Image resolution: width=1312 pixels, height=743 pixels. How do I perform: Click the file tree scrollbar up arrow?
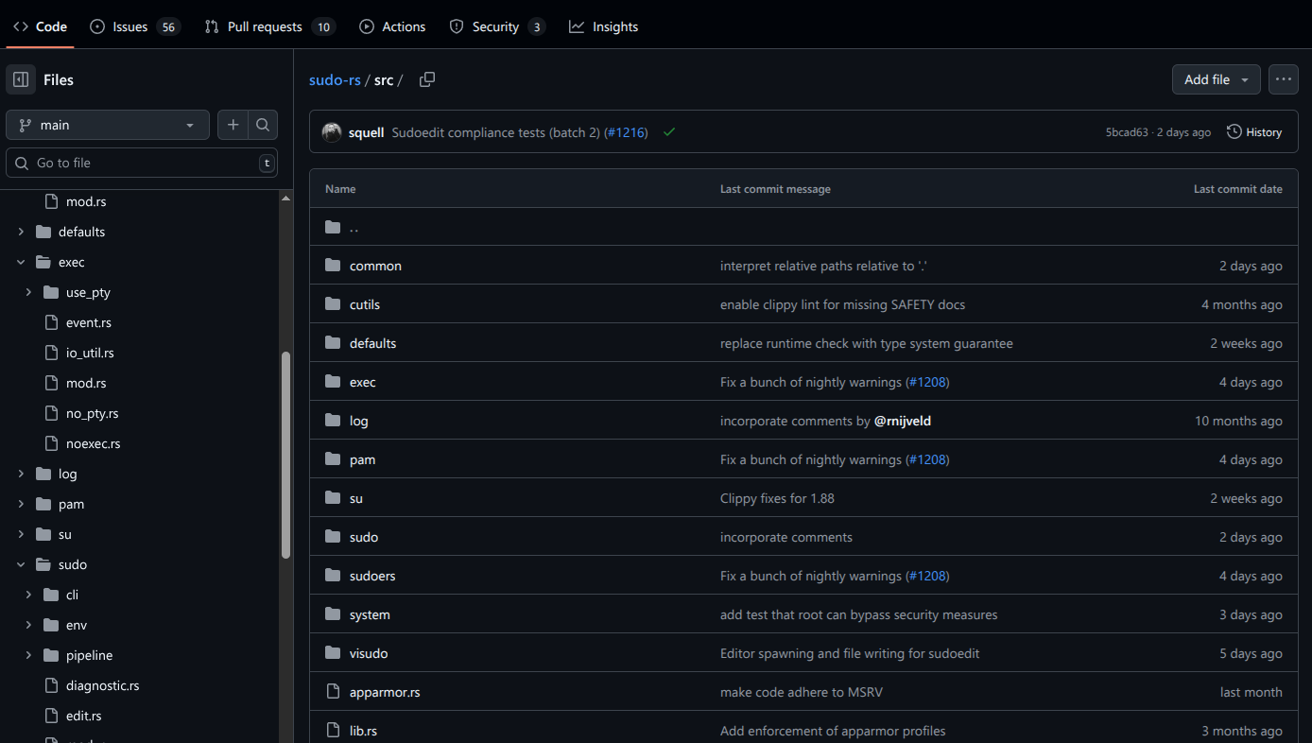coord(286,198)
